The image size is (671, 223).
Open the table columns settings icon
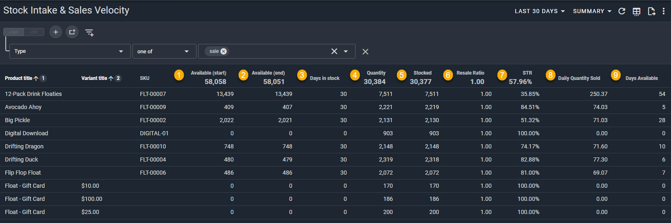click(637, 11)
